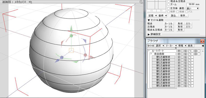Click the 検索 button in ブラウザ
The height and width of the screenshot is (98, 206).
tap(190, 46)
